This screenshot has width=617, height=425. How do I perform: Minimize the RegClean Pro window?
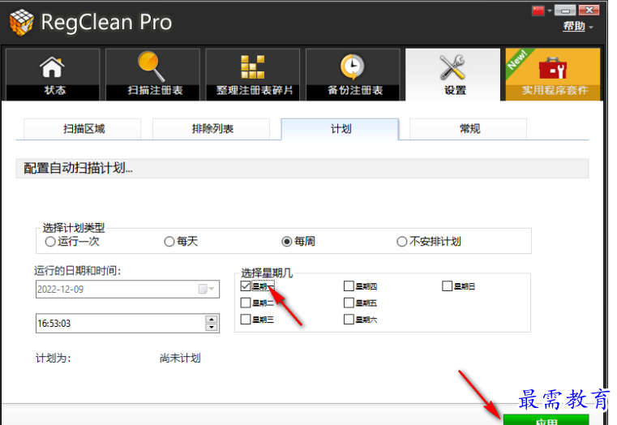pos(565,11)
